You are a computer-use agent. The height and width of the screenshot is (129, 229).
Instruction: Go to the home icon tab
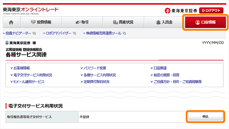(x=12, y=22)
